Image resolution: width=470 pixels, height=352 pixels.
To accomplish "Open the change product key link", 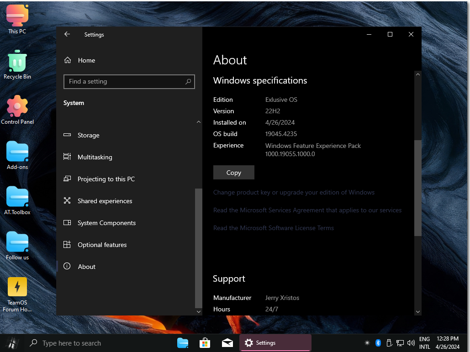I will click(x=294, y=192).
